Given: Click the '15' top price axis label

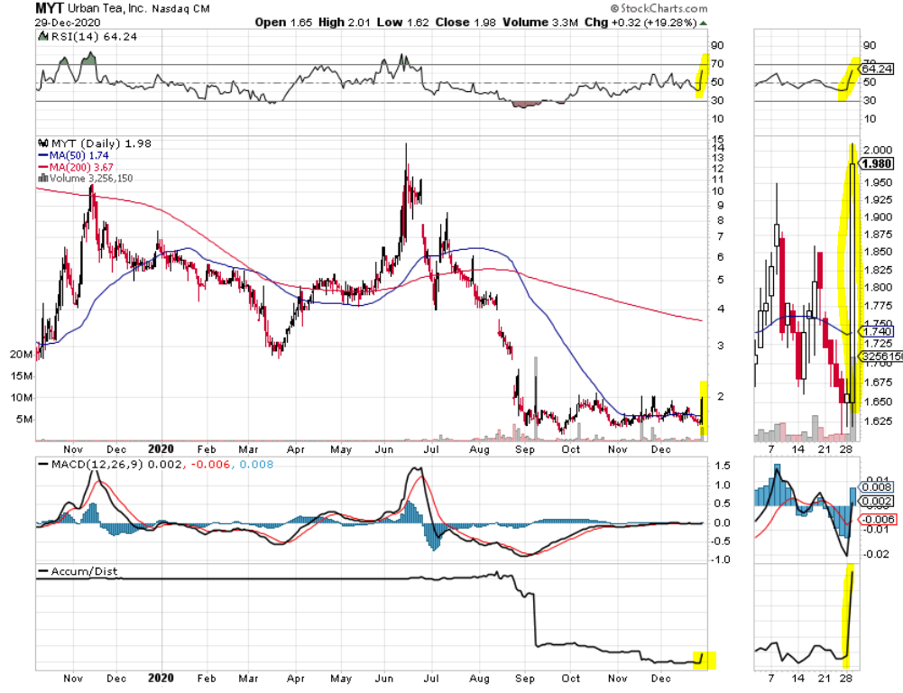Looking at the screenshot, I should [x=717, y=139].
